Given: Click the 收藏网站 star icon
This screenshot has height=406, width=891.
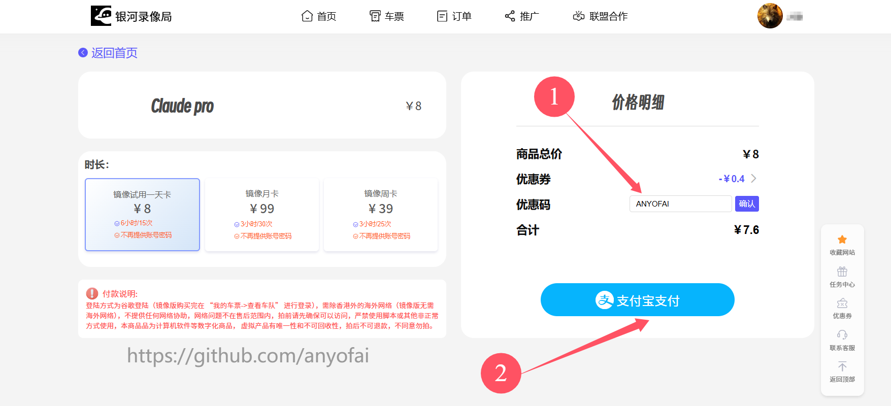Looking at the screenshot, I should (x=842, y=240).
